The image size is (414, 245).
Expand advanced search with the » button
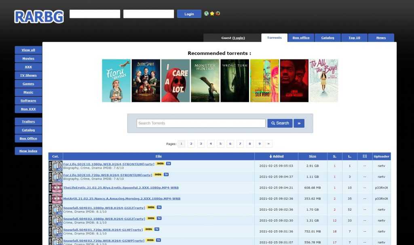tap(299, 123)
